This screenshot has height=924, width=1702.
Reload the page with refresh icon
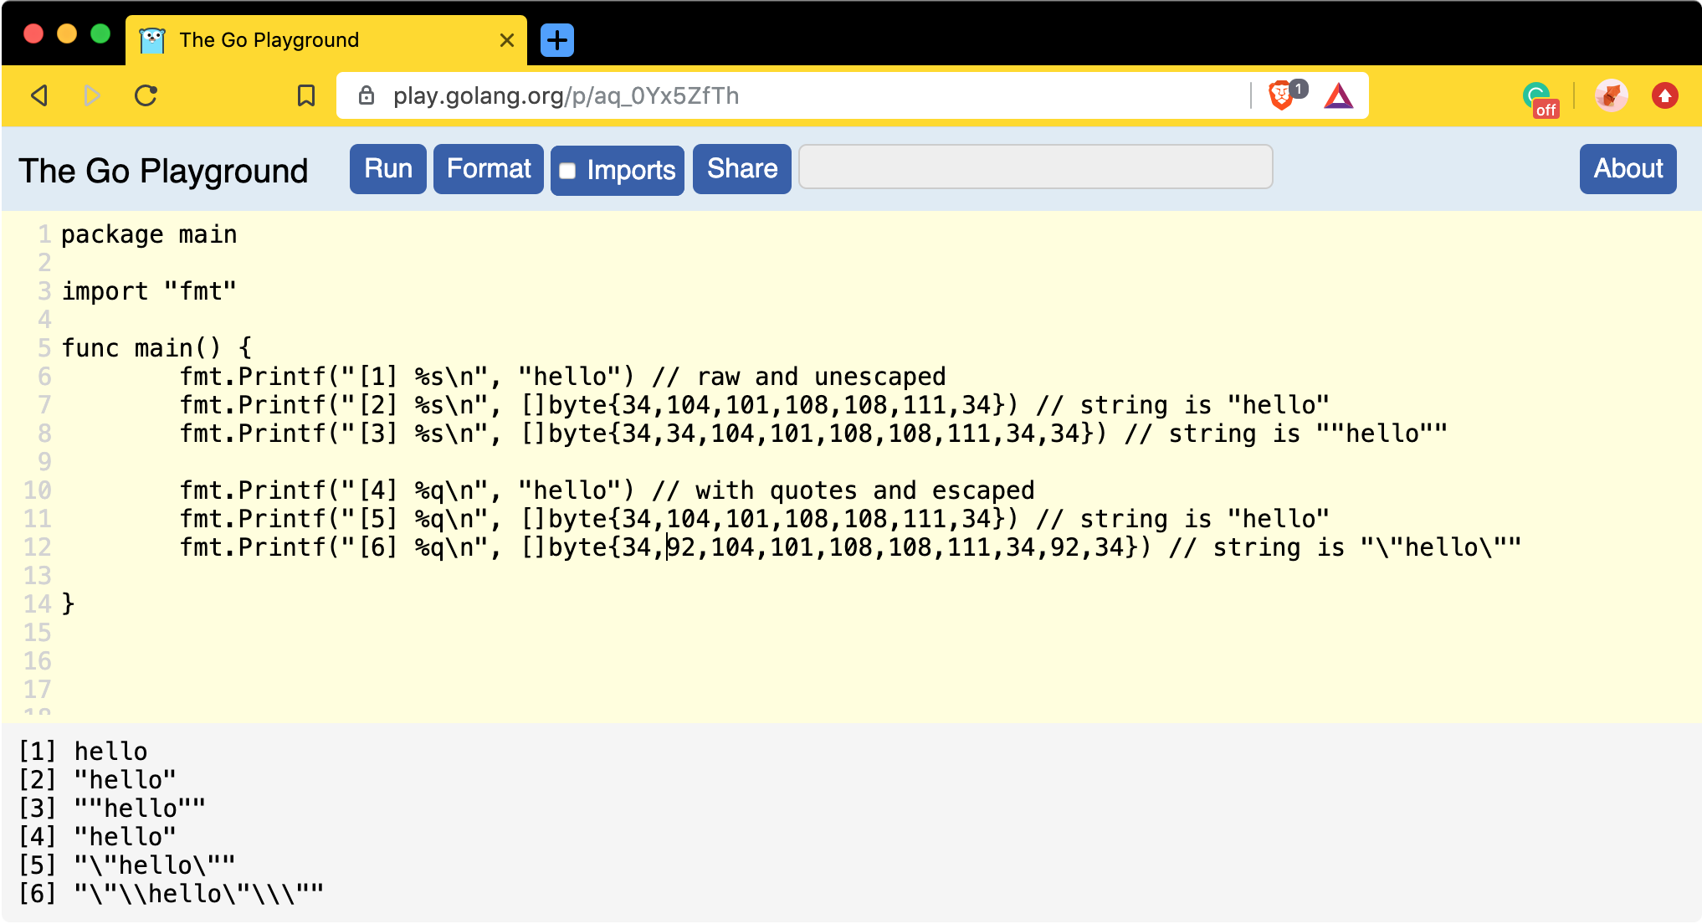146,95
